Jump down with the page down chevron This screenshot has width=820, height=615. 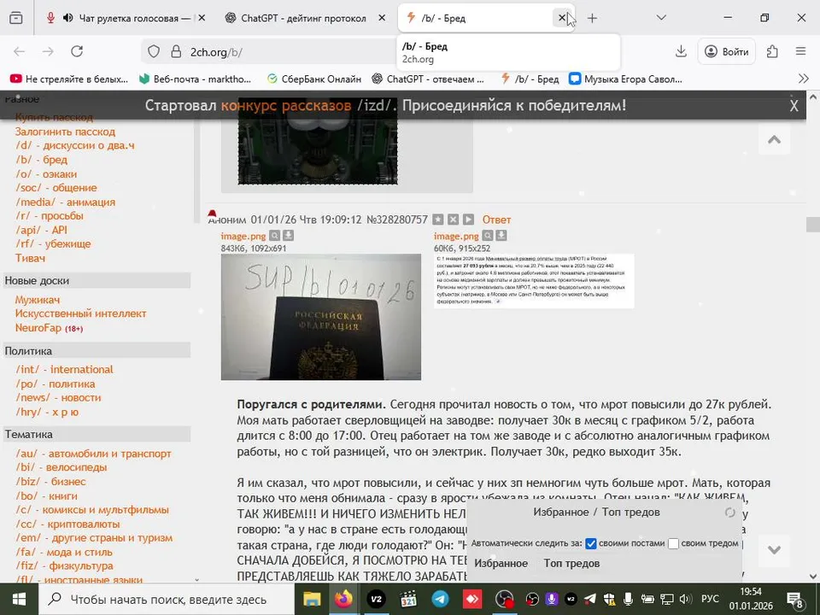coord(774,550)
